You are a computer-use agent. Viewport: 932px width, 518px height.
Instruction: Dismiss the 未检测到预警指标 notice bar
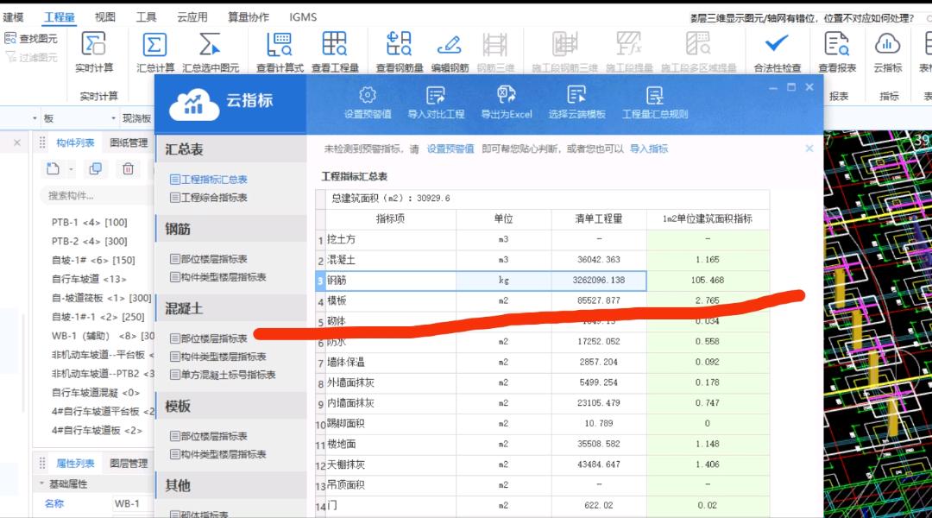tap(809, 148)
